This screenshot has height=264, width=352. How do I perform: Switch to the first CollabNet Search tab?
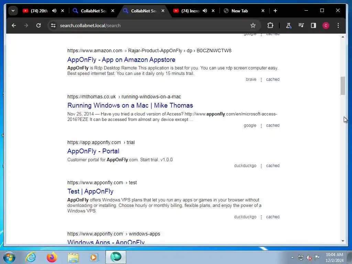coord(90,11)
